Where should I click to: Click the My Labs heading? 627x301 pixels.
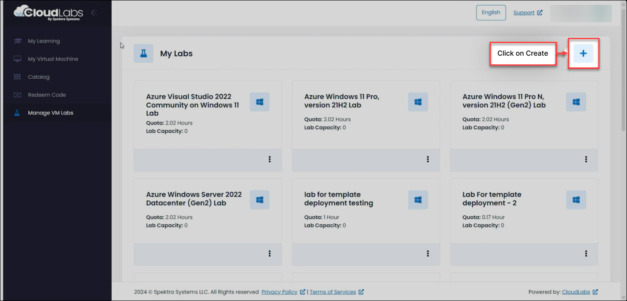(177, 54)
